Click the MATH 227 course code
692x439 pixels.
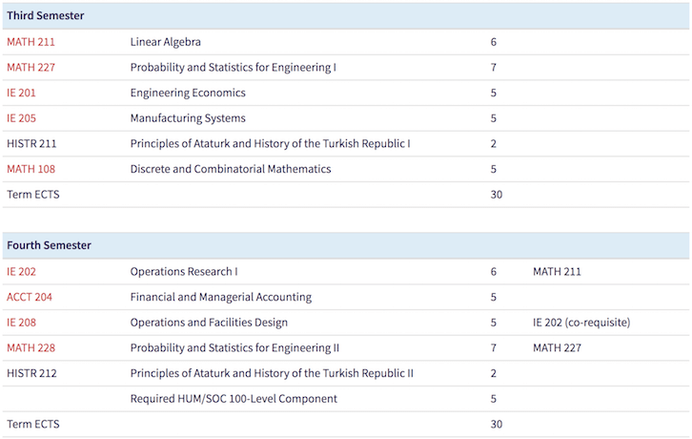coord(31,68)
